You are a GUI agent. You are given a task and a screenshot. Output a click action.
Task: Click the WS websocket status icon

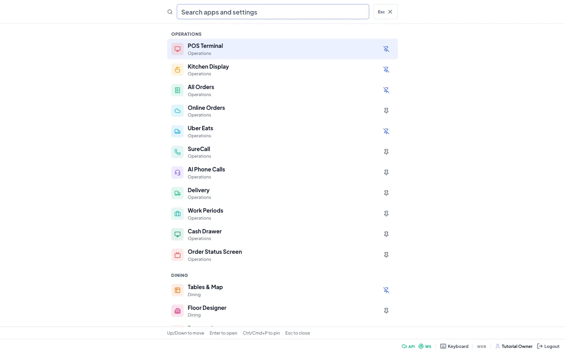pyautogui.click(x=421, y=346)
